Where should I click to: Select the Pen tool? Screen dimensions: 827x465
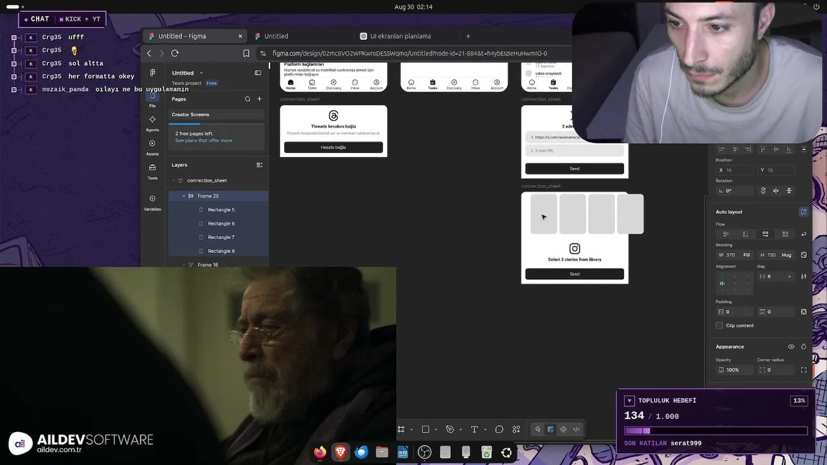click(x=450, y=429)
